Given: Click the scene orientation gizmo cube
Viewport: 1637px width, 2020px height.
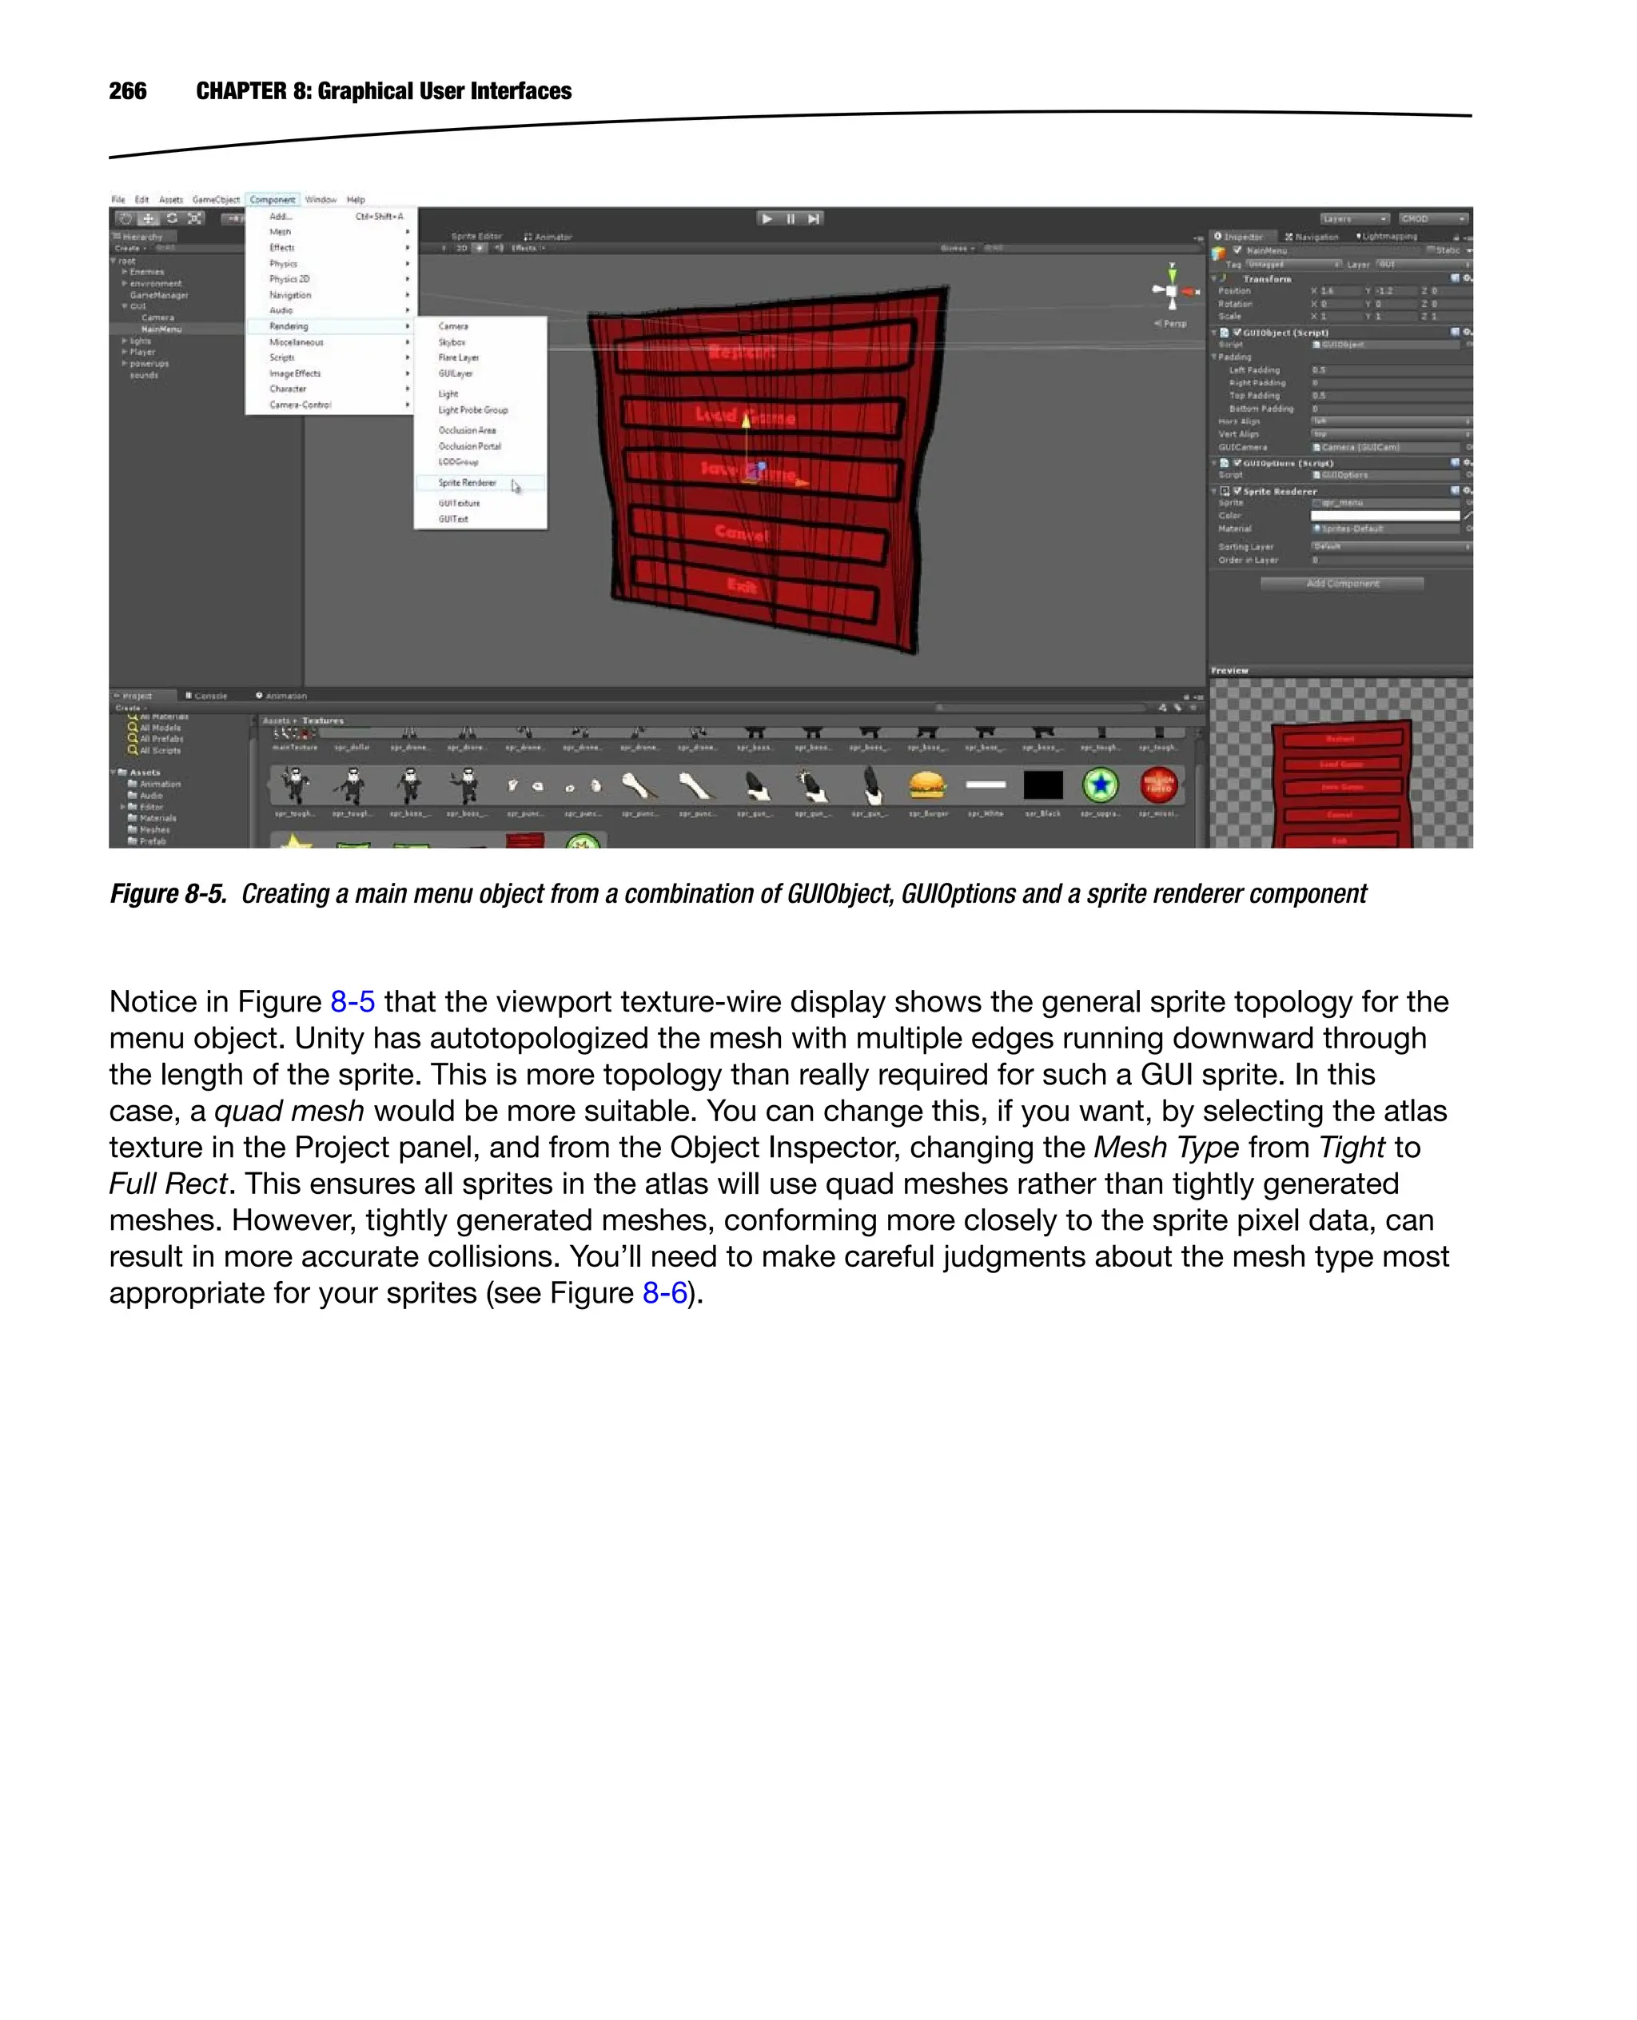Looking at the screenshot, I should pos(1172,290).
